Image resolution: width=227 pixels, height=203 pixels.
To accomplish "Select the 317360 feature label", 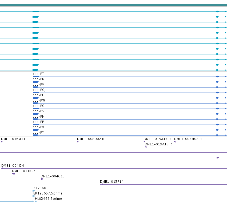I will coord(40,188).
